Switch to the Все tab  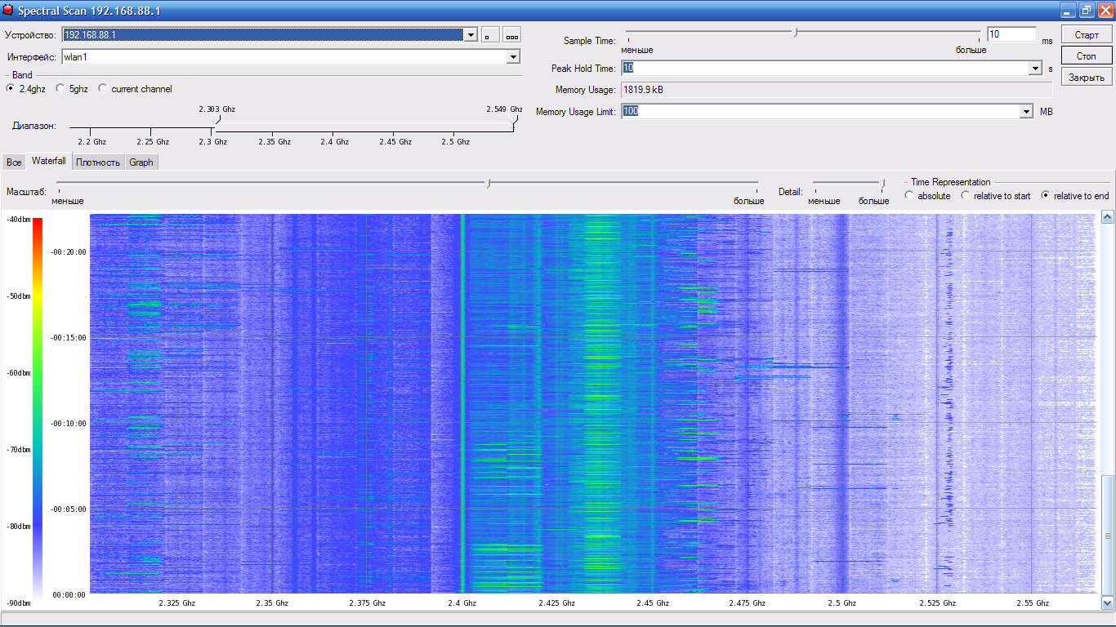(14, 162)
